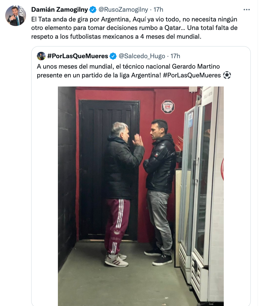Viewport: 268px width, 306px height.
Task: Open the photo of two men talking
Action: click(141, 196)
